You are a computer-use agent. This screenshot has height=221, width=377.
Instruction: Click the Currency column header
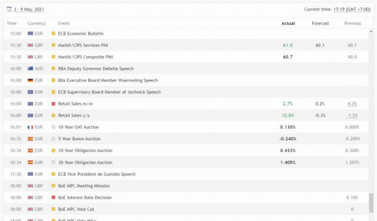click(37, 24)
